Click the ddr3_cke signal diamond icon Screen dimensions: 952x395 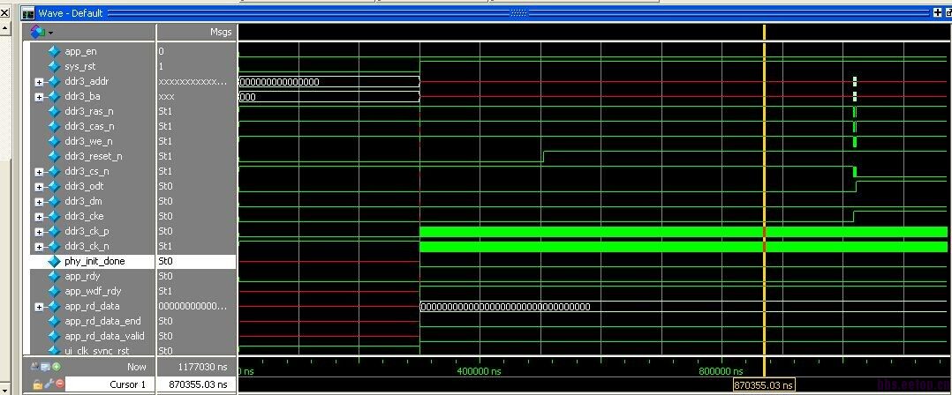[x=55, y=216]
